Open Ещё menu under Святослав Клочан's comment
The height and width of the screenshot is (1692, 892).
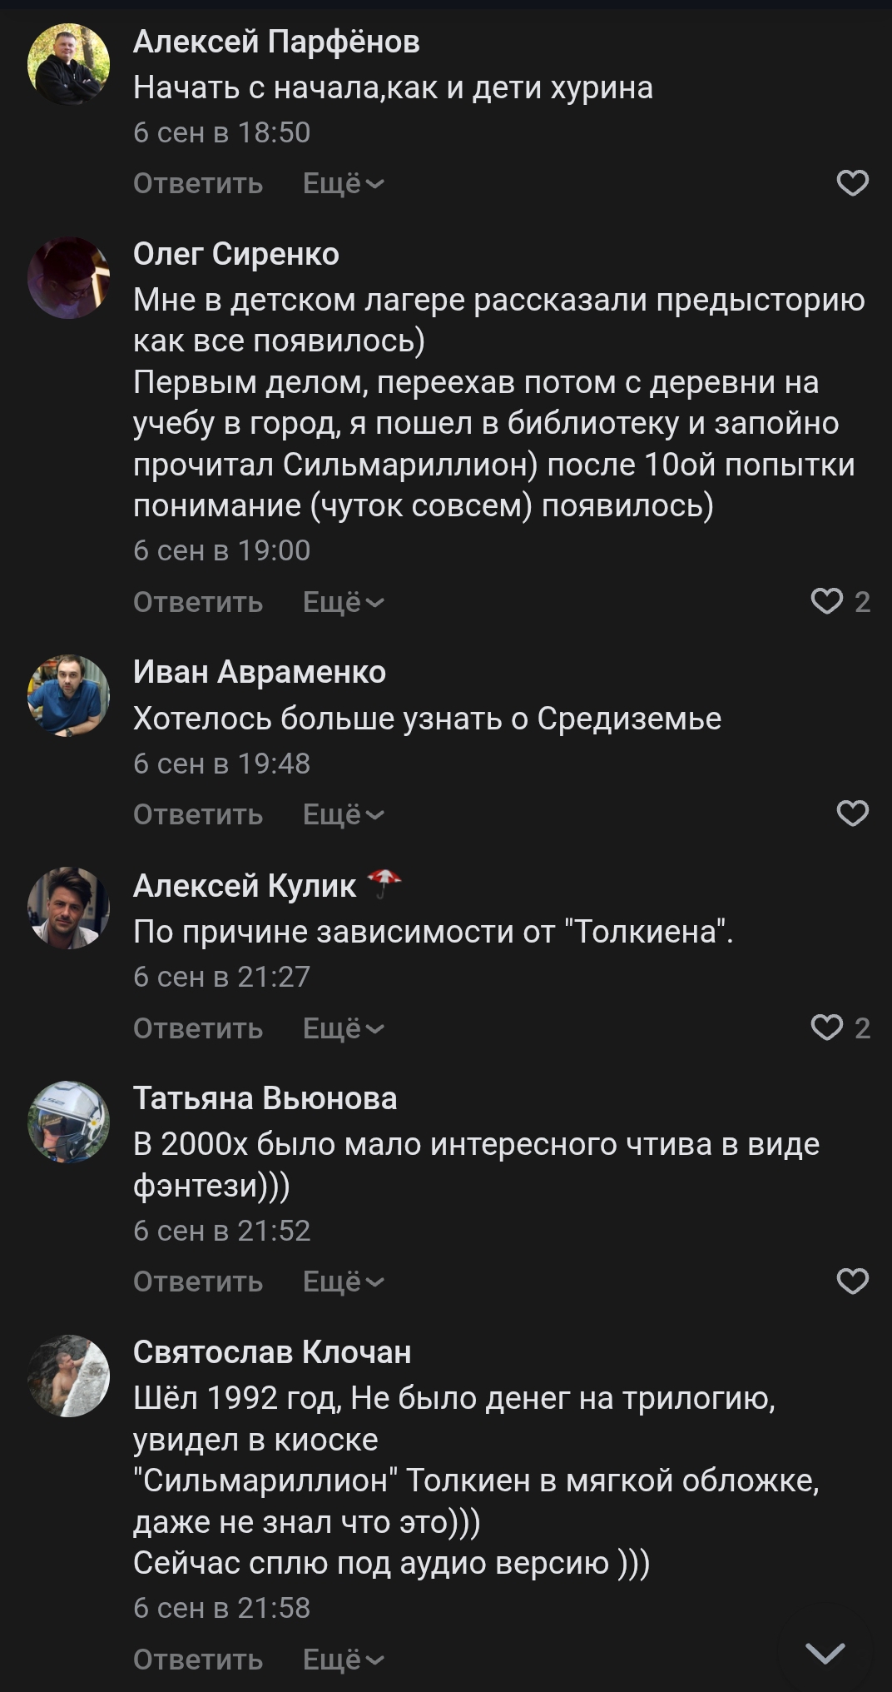tap(343, 1660)
